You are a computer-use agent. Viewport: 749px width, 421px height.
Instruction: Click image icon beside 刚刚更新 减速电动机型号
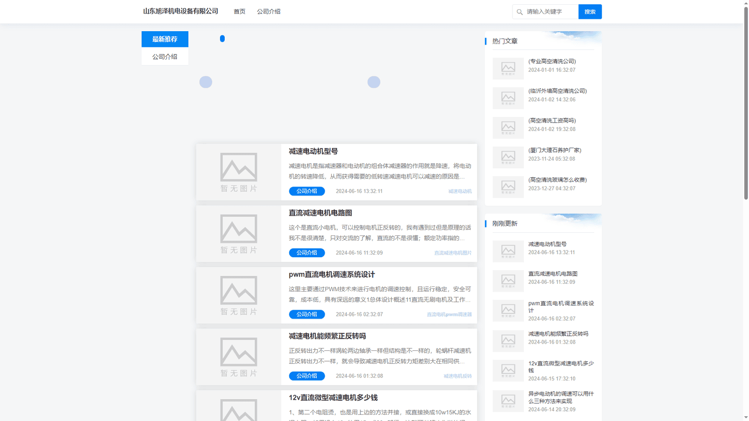[x=508, y=251]
